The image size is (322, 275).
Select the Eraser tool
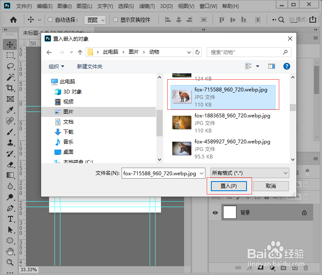coord(10,164)
